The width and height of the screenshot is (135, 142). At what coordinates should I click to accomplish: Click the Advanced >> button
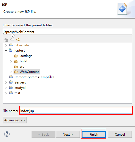click(x=15, y=120)
